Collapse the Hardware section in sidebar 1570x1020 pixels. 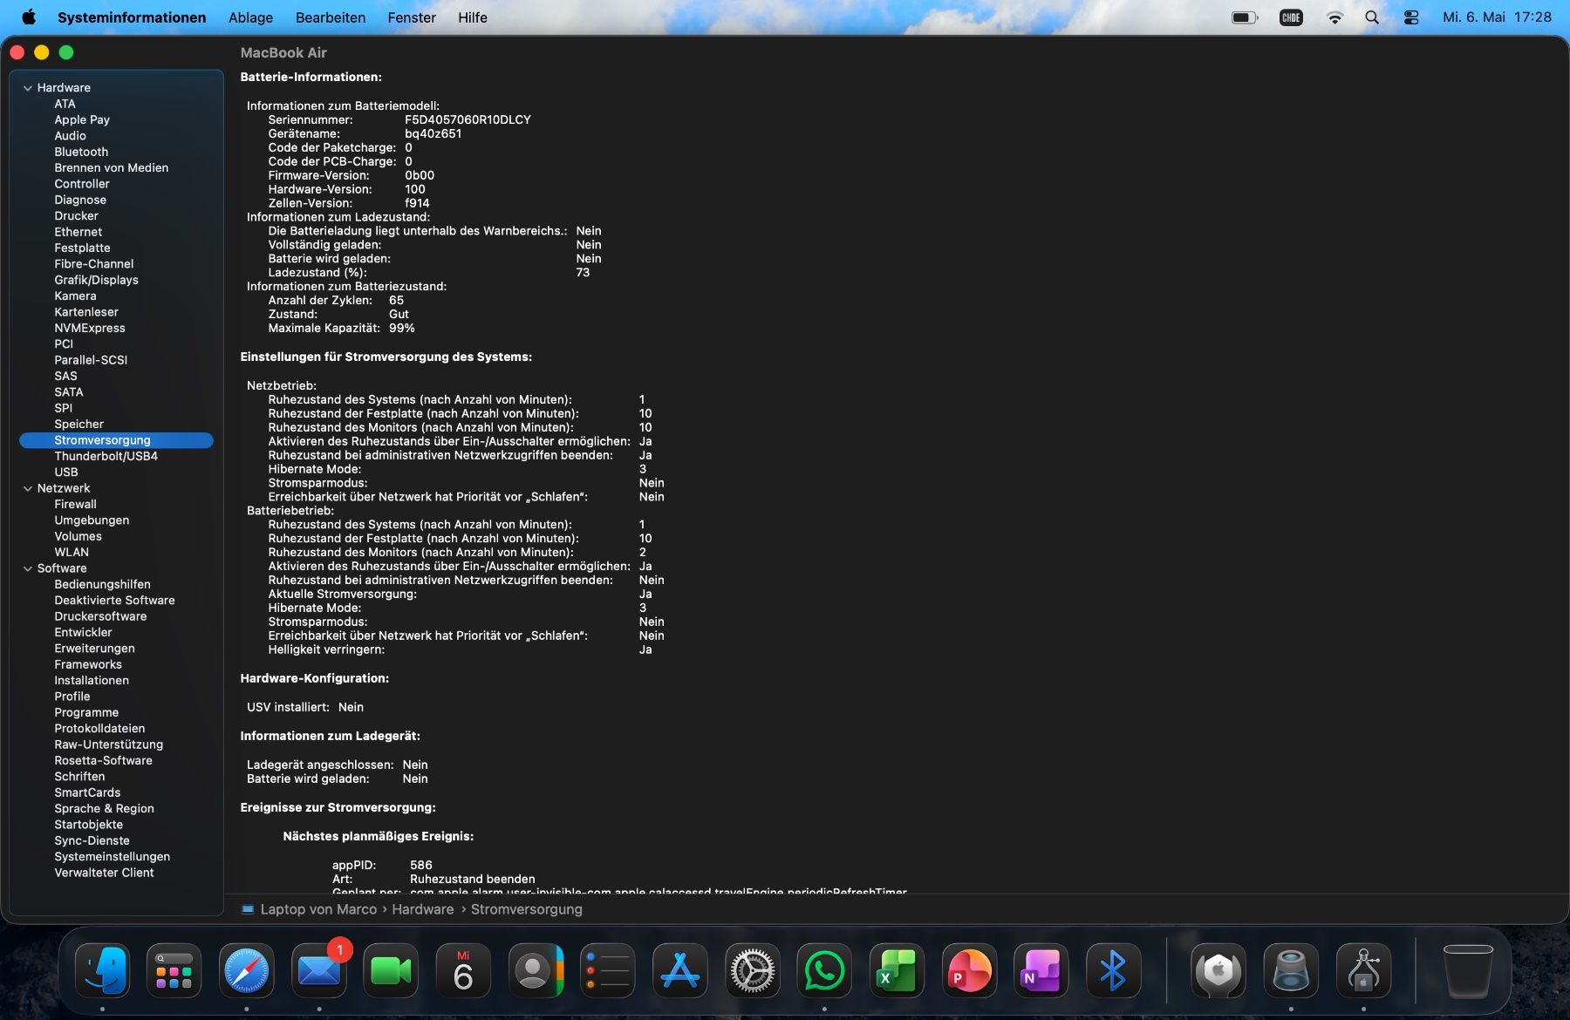[x=28, y=88]
